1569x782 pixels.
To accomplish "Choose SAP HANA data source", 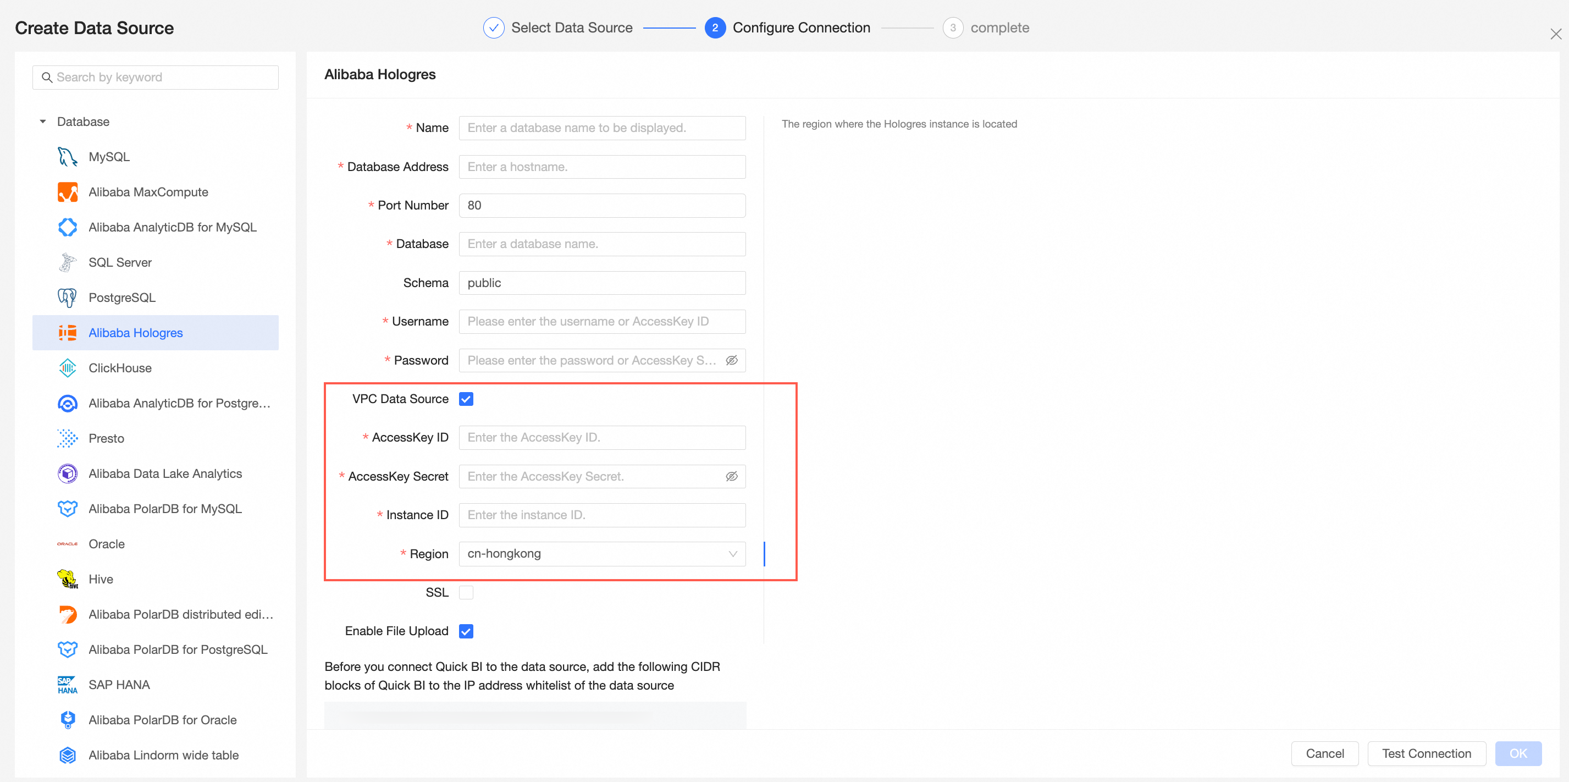I will (156, 685).
